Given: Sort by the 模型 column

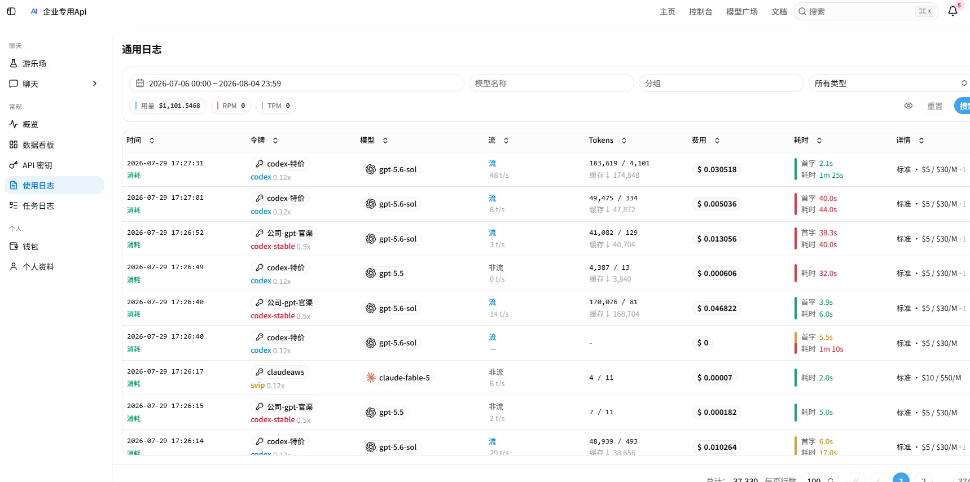Looking at the screenshot, I should [x=374, y=140].
